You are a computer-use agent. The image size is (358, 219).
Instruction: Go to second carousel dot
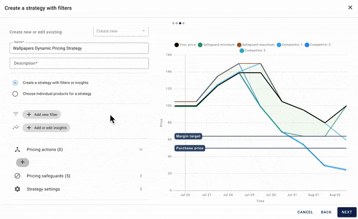(x=177, y=23)
